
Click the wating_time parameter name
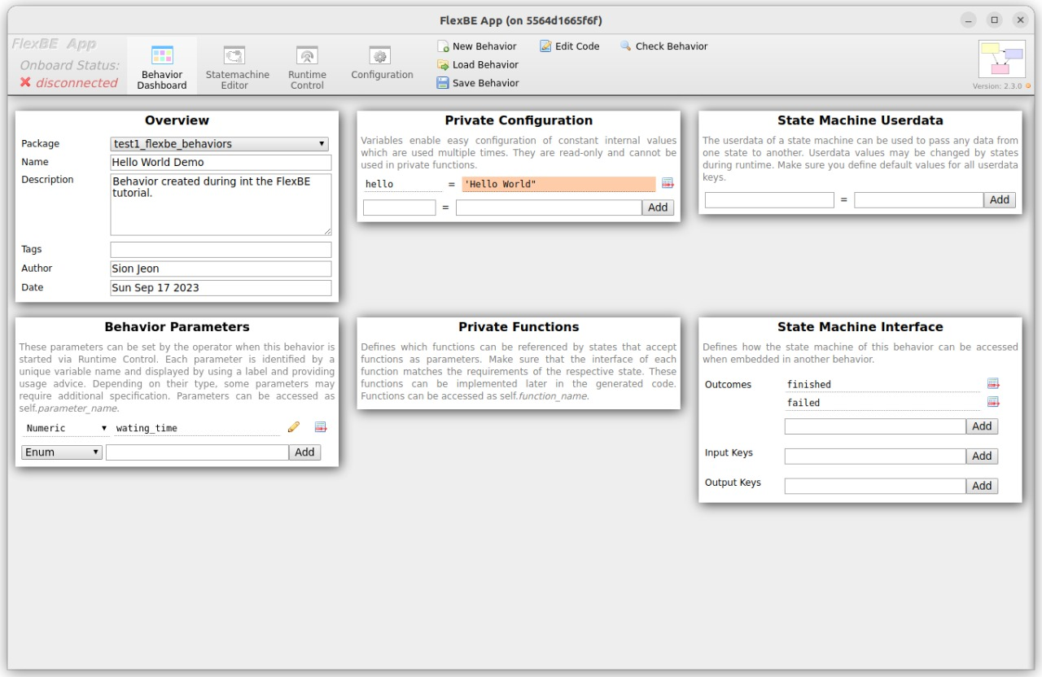(x=197, y=428)
